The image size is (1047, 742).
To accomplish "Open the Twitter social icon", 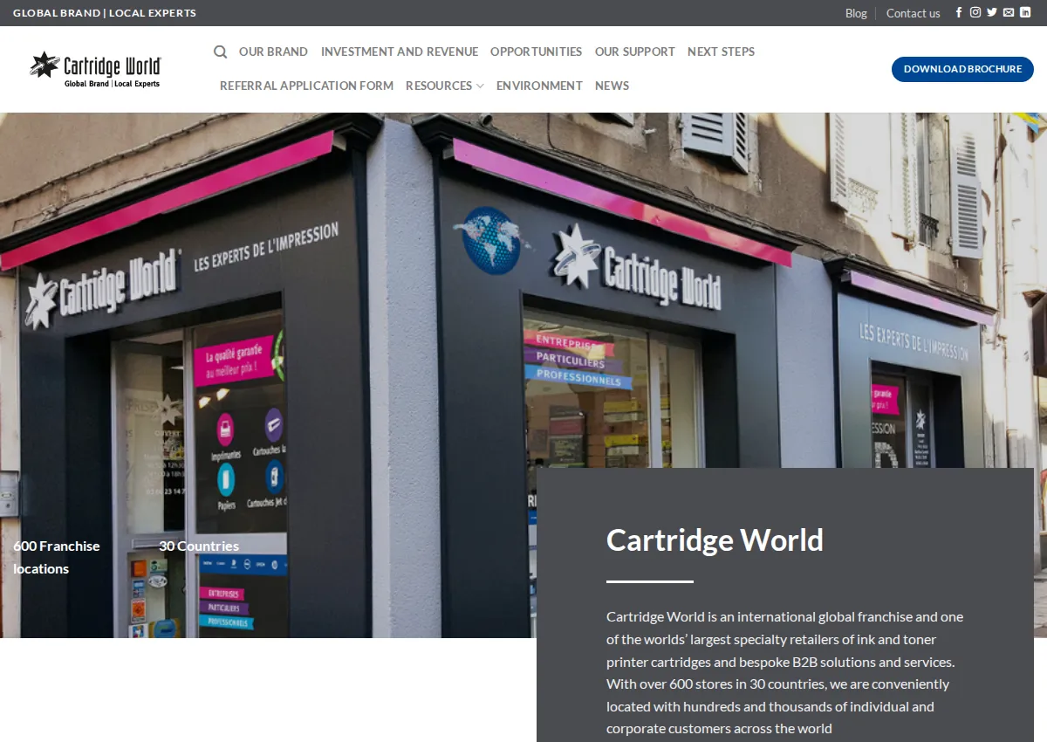I will 992,12.
